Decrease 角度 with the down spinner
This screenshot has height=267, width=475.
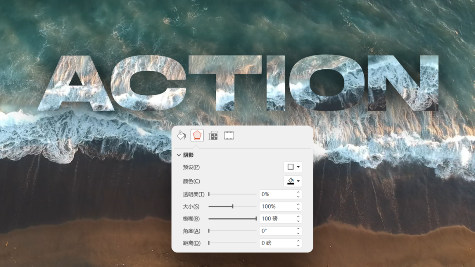click(298, 233)
